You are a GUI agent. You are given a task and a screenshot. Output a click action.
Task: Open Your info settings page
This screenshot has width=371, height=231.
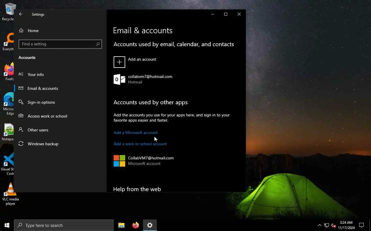(x=60, y=74)
